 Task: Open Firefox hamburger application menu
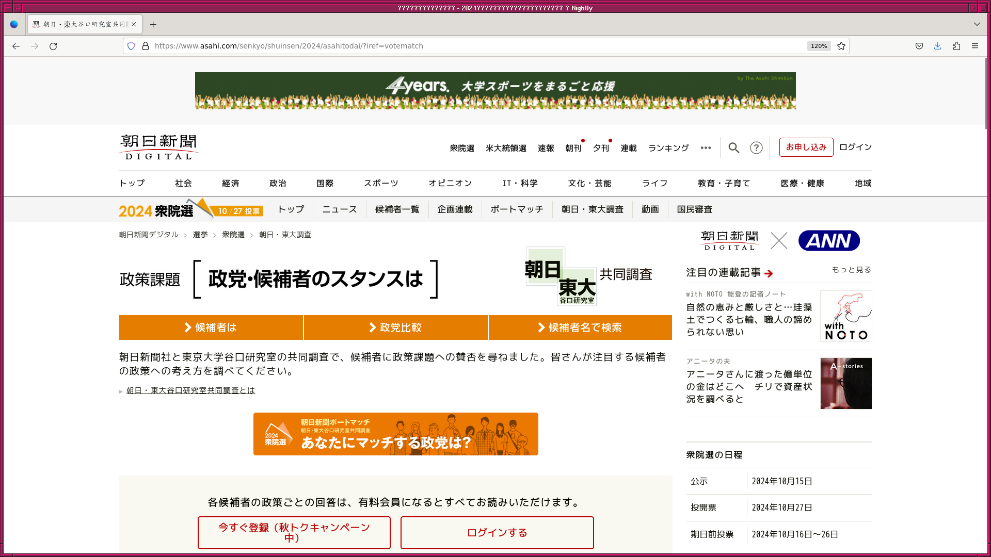(x=975, y=46)
